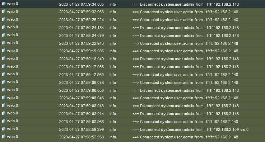
Task: Click the web.0 source label in the 07:59:08.046 row
Action: coord(12,98)
